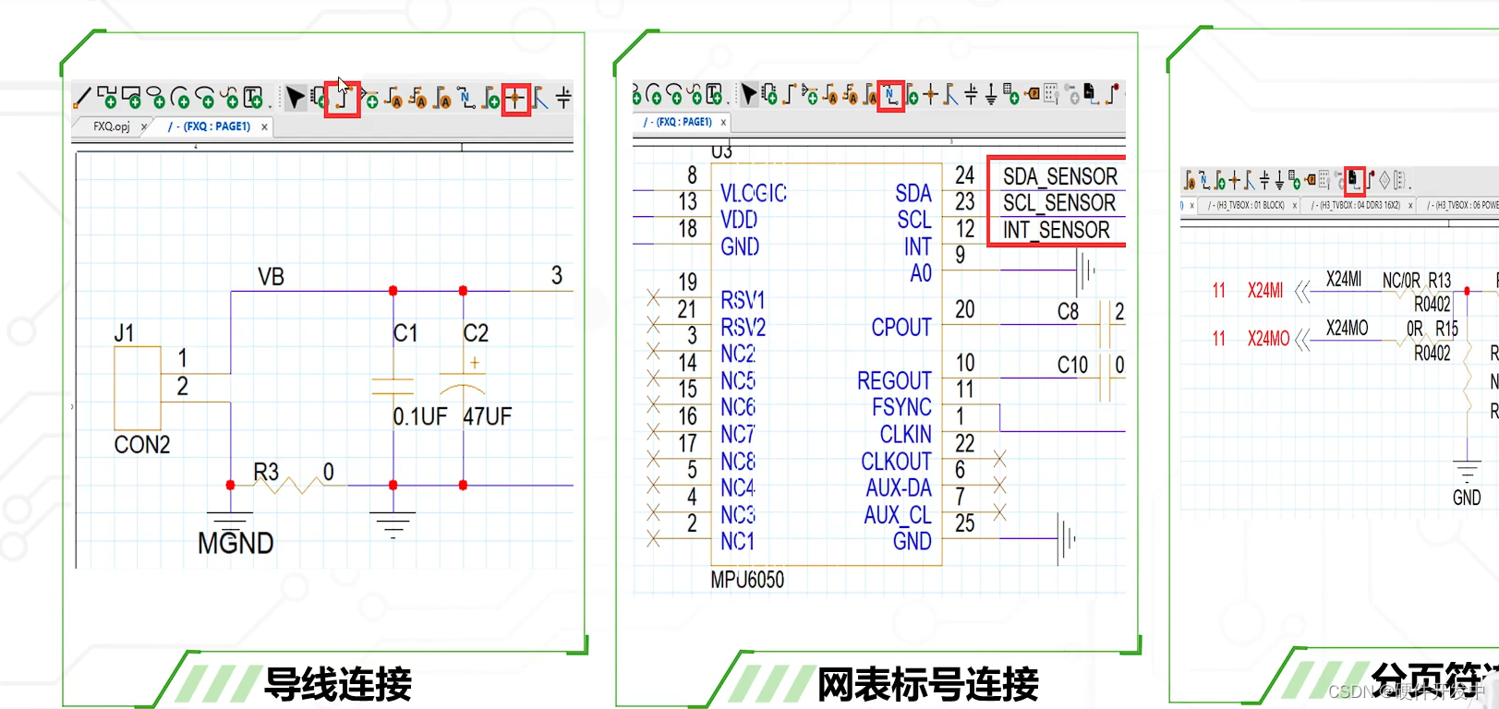This screenshot has height=709, width=1499.
Task: Choose Place Text tool in left toolbar
Action: 253,97
